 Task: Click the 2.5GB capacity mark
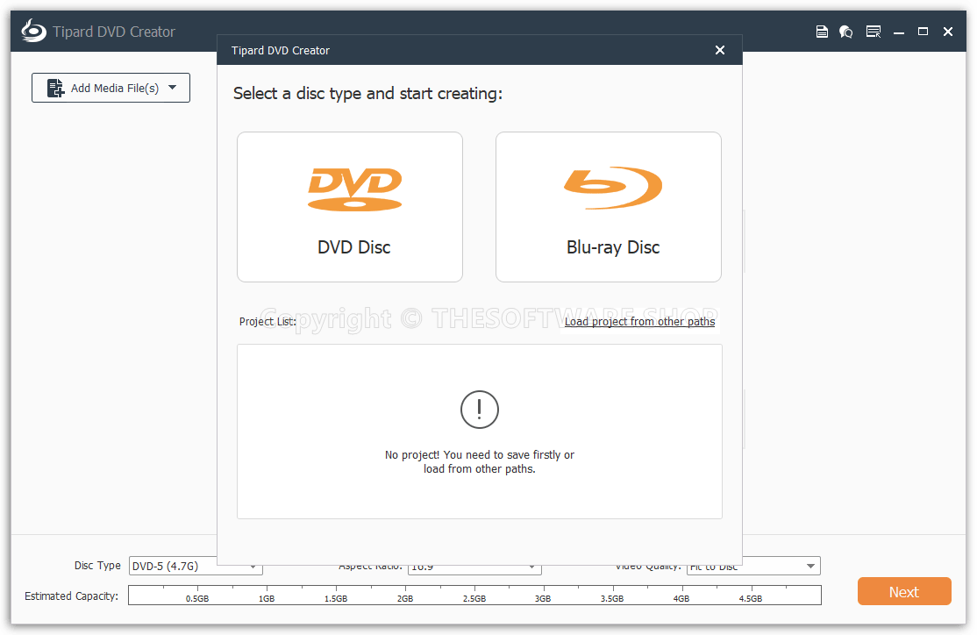pos(474,598)
